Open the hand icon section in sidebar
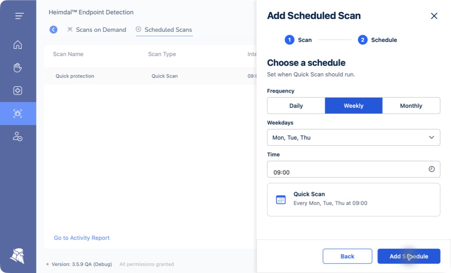 [x=18, y=68]
